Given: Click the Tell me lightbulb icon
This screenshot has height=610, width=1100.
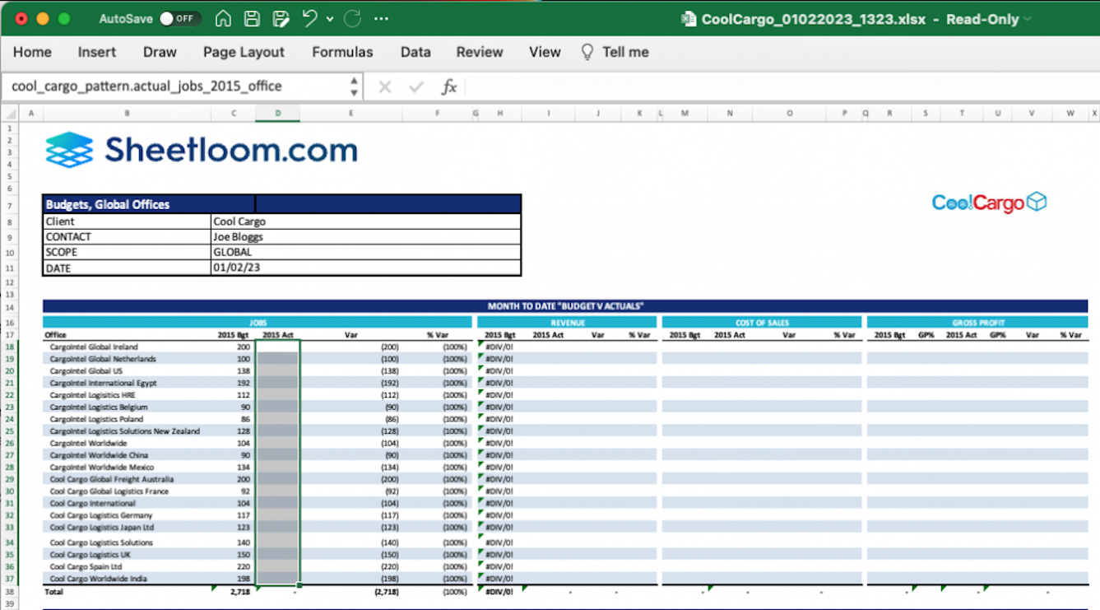Looking at the screenshot, I should tap(587, 52).
